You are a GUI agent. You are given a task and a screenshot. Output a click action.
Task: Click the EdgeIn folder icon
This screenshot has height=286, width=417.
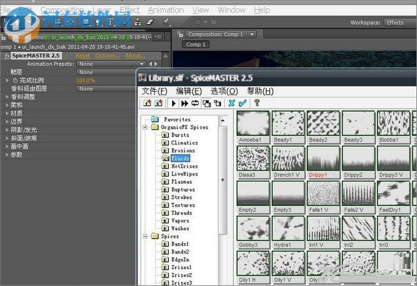165,259
